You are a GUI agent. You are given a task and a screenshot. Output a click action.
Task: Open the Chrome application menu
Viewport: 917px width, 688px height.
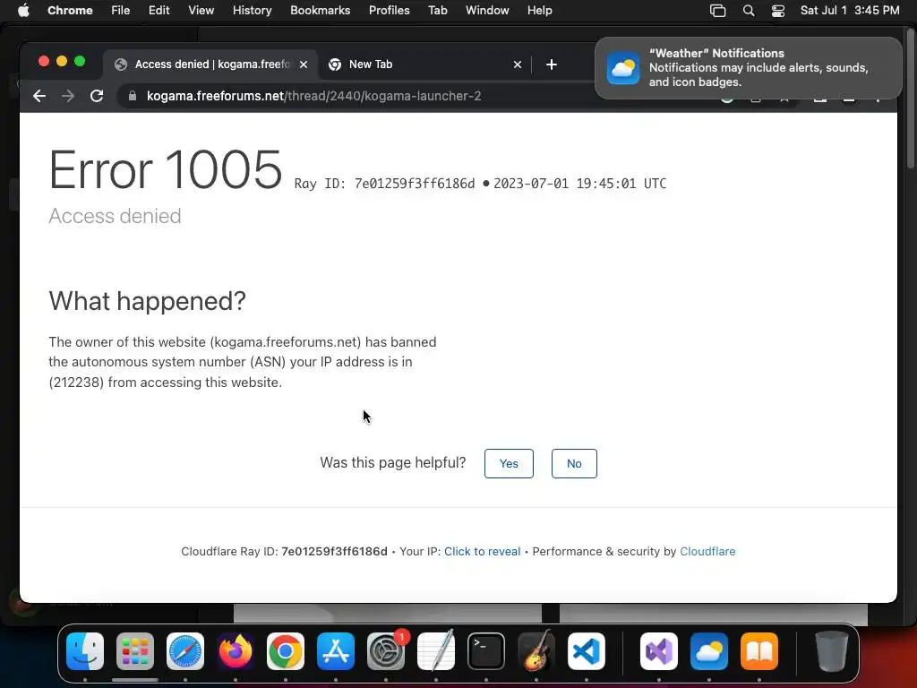[x=70, y=11]
